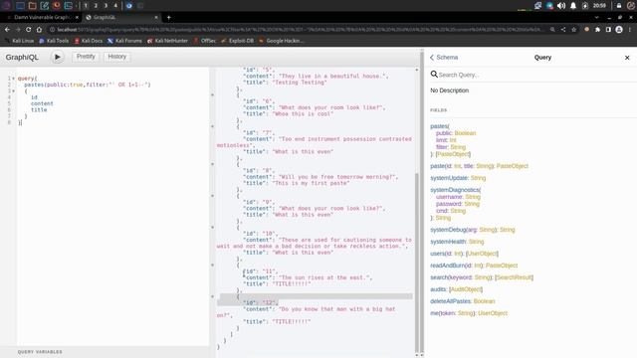Open the systemUpdate field documentation
637x358 pixels.
tap(449, 178)
